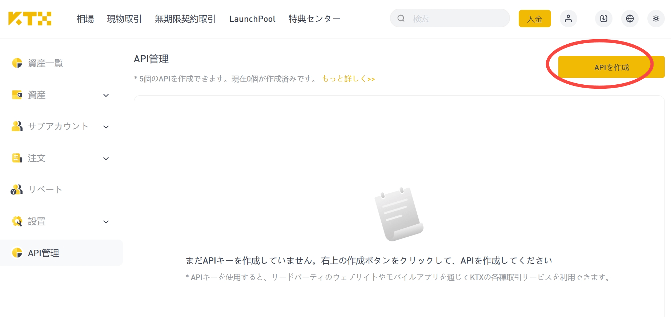Click the app download icon
Image resolution: width=671 pixels, height=317 pixels.
pyautogui.click(x=604, y=19)
